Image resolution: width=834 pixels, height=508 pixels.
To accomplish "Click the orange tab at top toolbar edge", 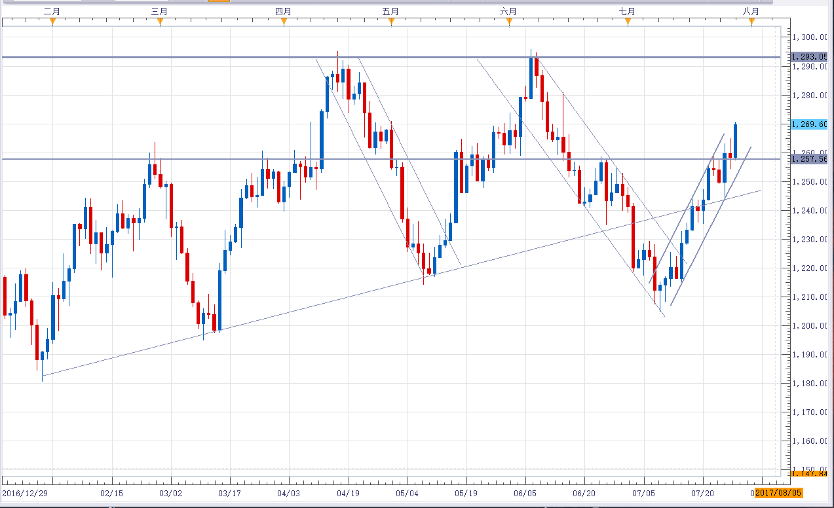I will pos(219,1).
